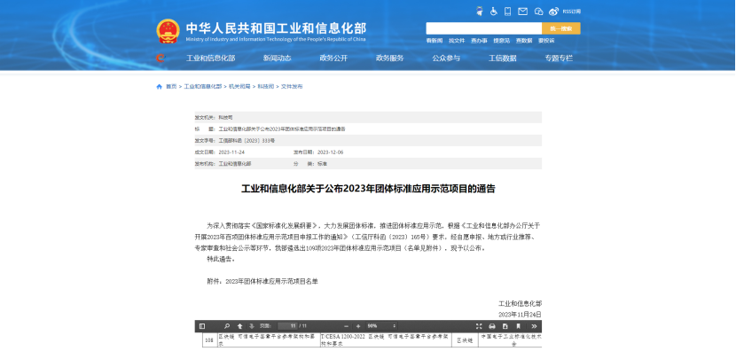Click 首页 in the breadcrumb

(x=171, y=87)
